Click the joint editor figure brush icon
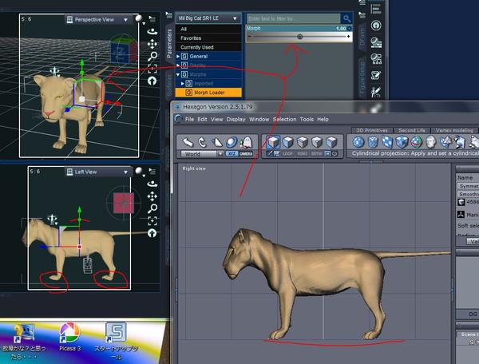Screen dimensions: 479x364 pyautogui.click(x=376, y=91)
